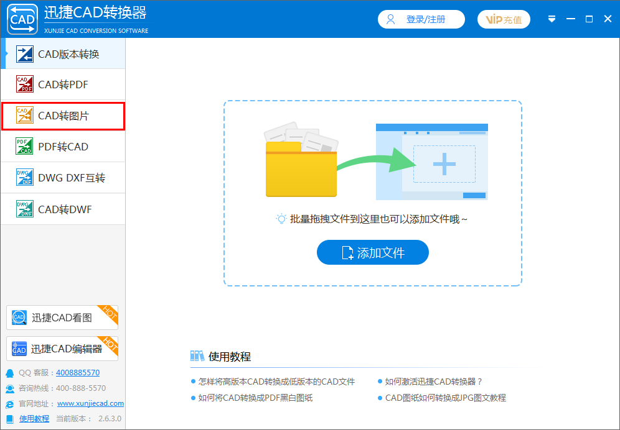Select the CAD转PDF tab label
Viewport: 620px width, 430px height.
click(x=63, y=85)
